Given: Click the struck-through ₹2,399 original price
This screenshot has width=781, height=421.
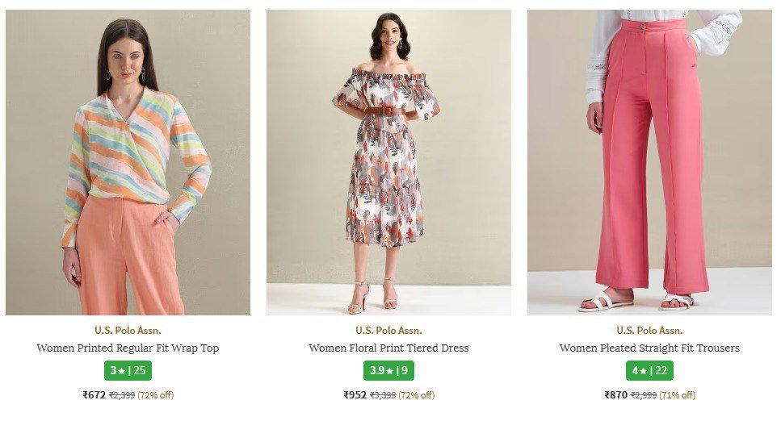Looking at the screenshot, I should [x=121, y=395].
